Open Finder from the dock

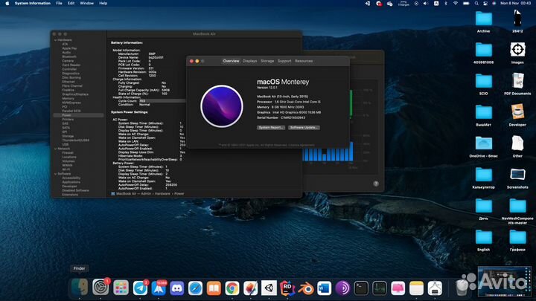click(80, 288)
